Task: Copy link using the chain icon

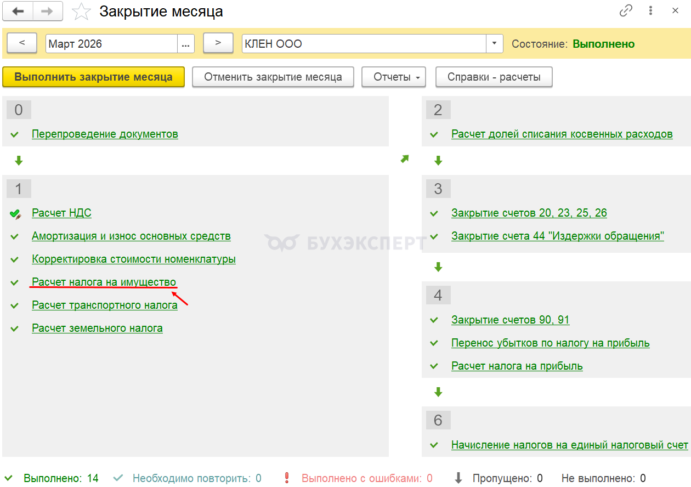Action: [625, 11]
